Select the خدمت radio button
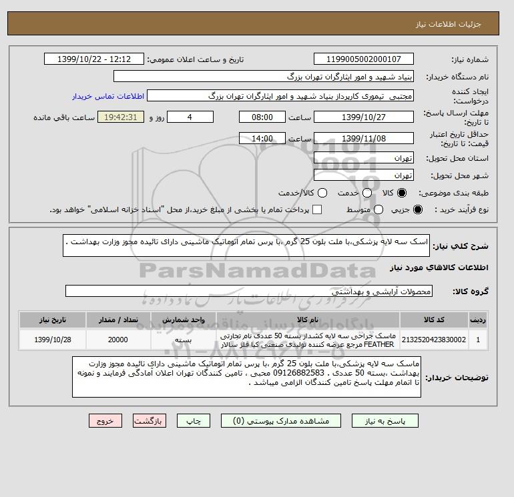 [x=367, y=193]
